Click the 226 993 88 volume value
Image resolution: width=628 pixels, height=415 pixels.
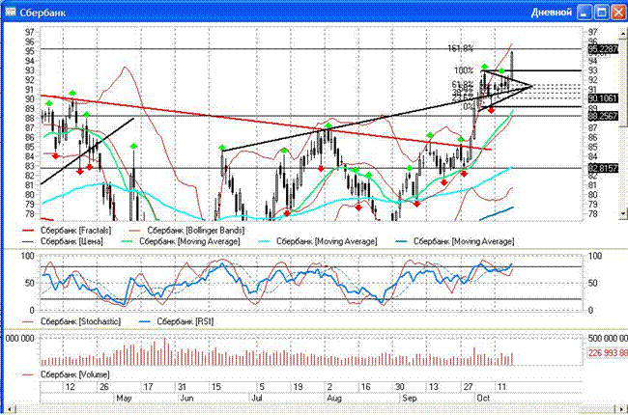(x=607, y=353)
